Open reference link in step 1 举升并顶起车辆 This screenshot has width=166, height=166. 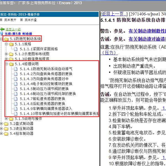164,108
